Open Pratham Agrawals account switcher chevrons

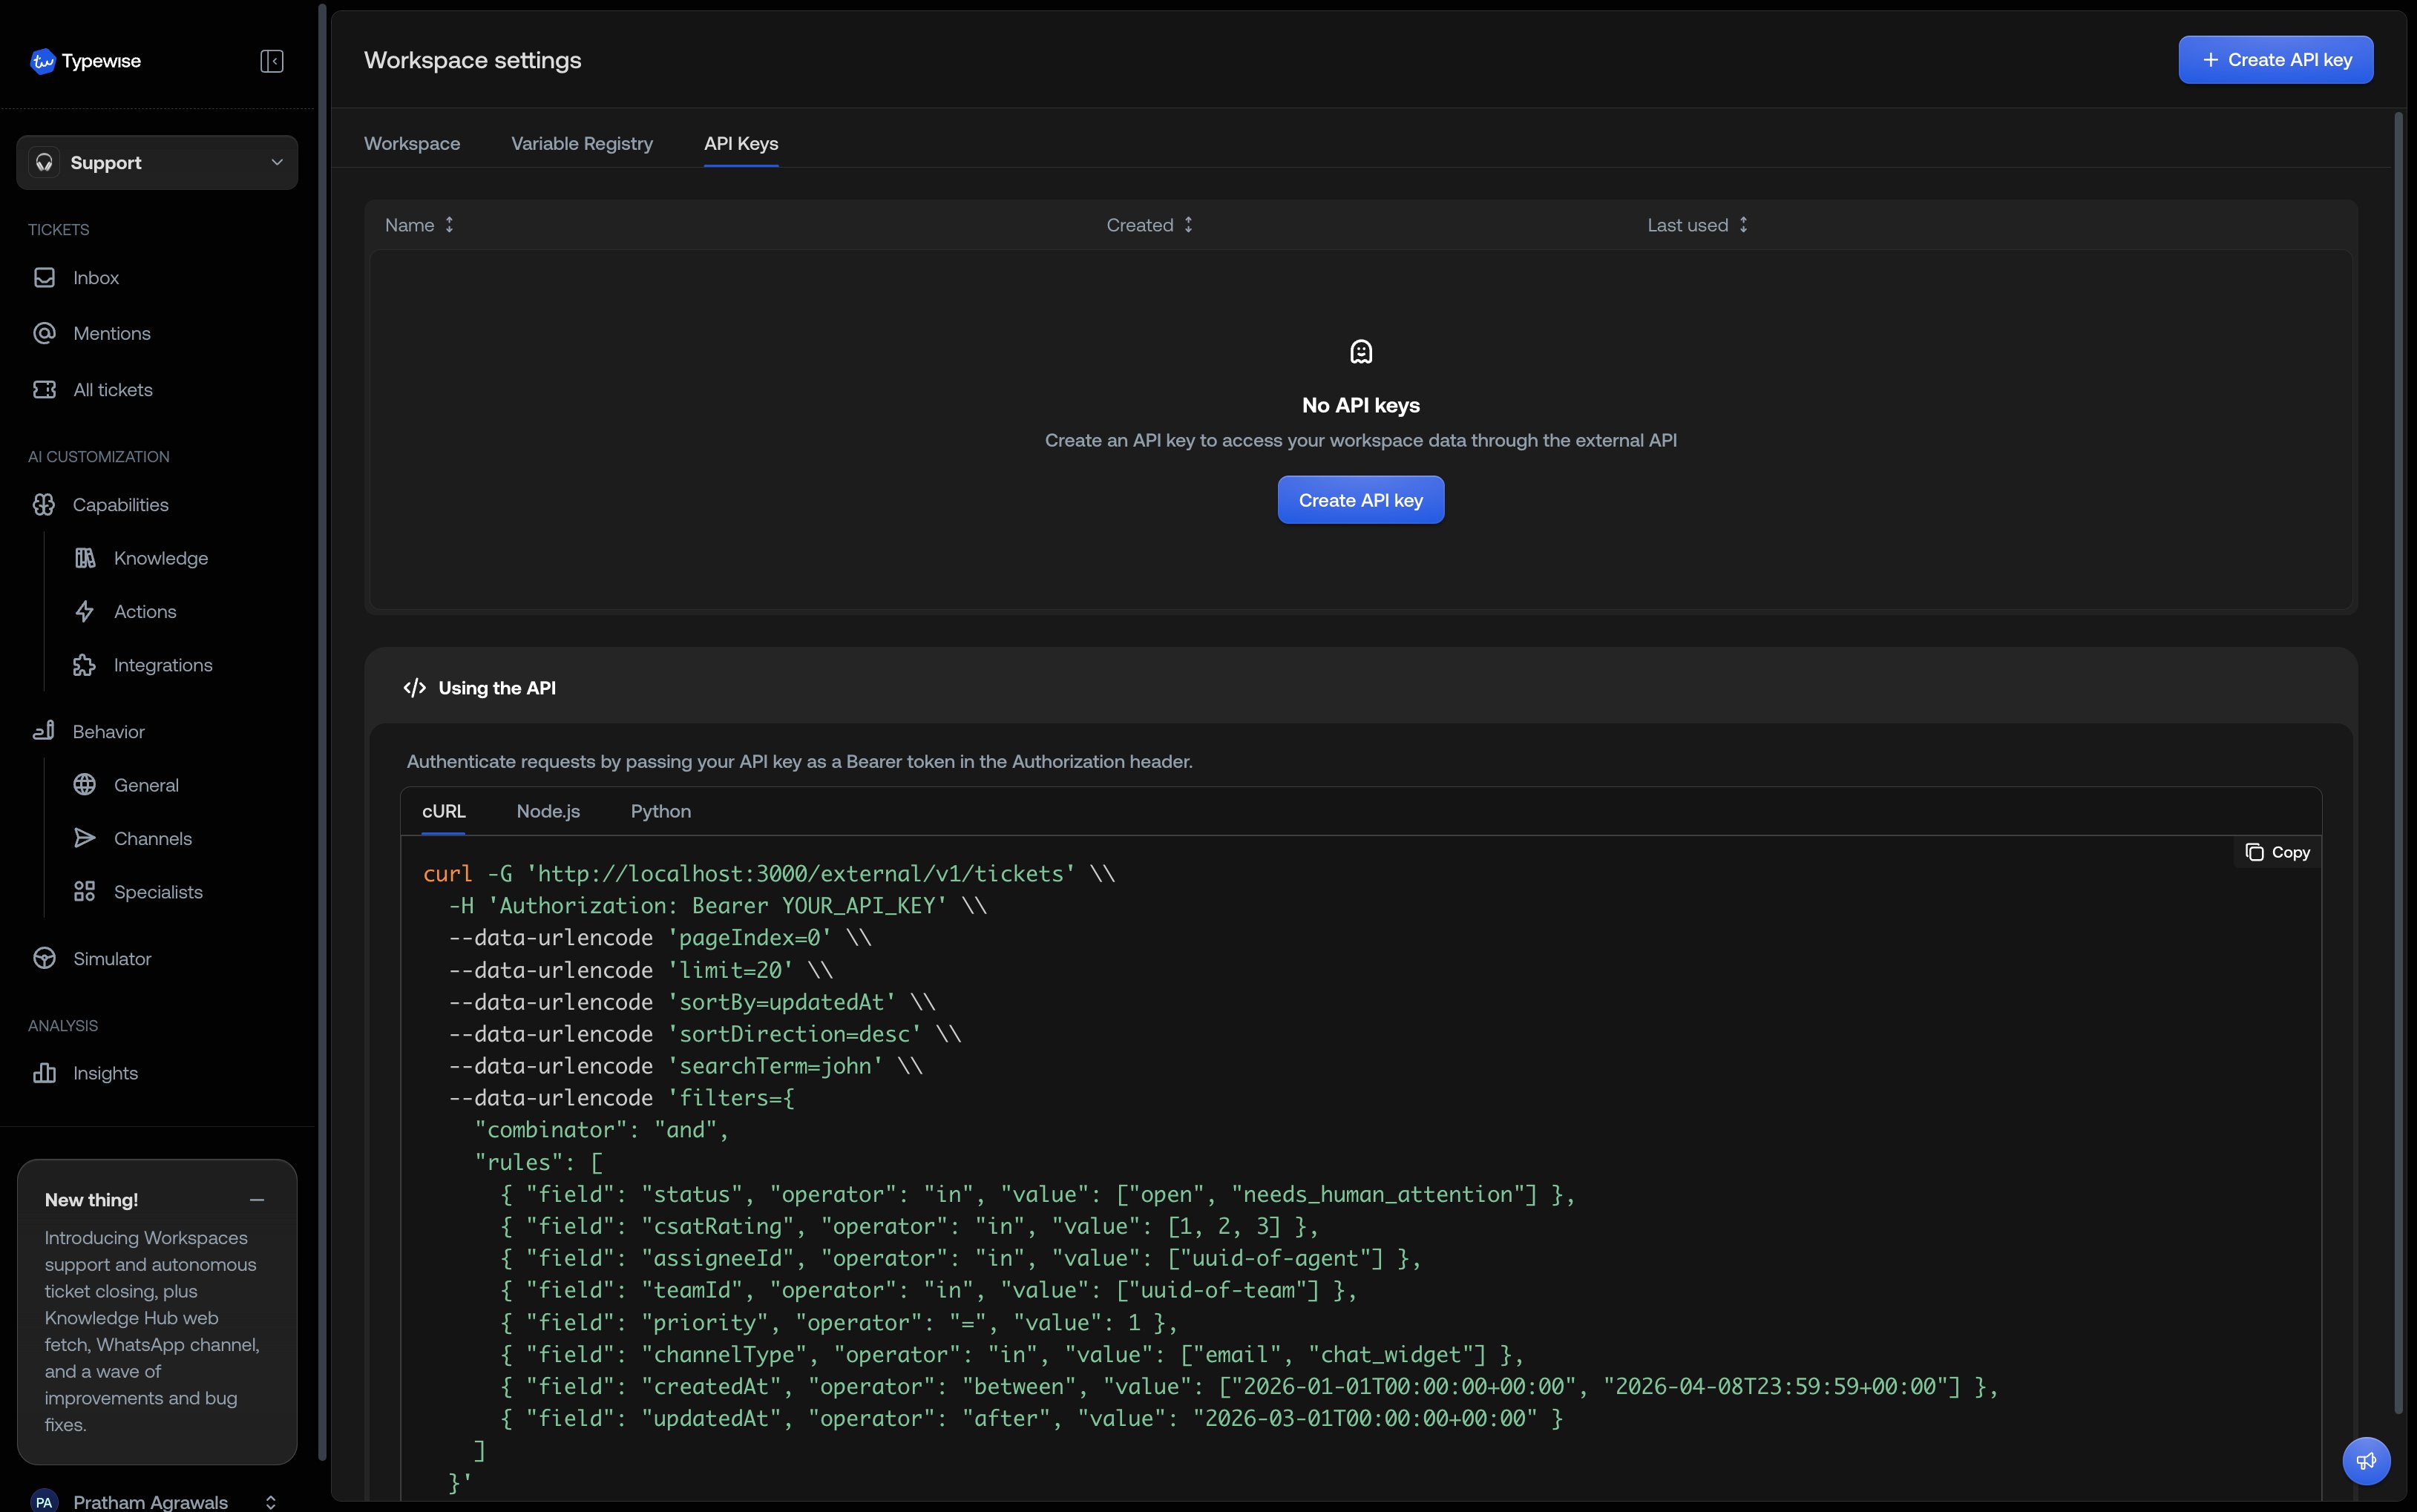(x=270, y=1502)
